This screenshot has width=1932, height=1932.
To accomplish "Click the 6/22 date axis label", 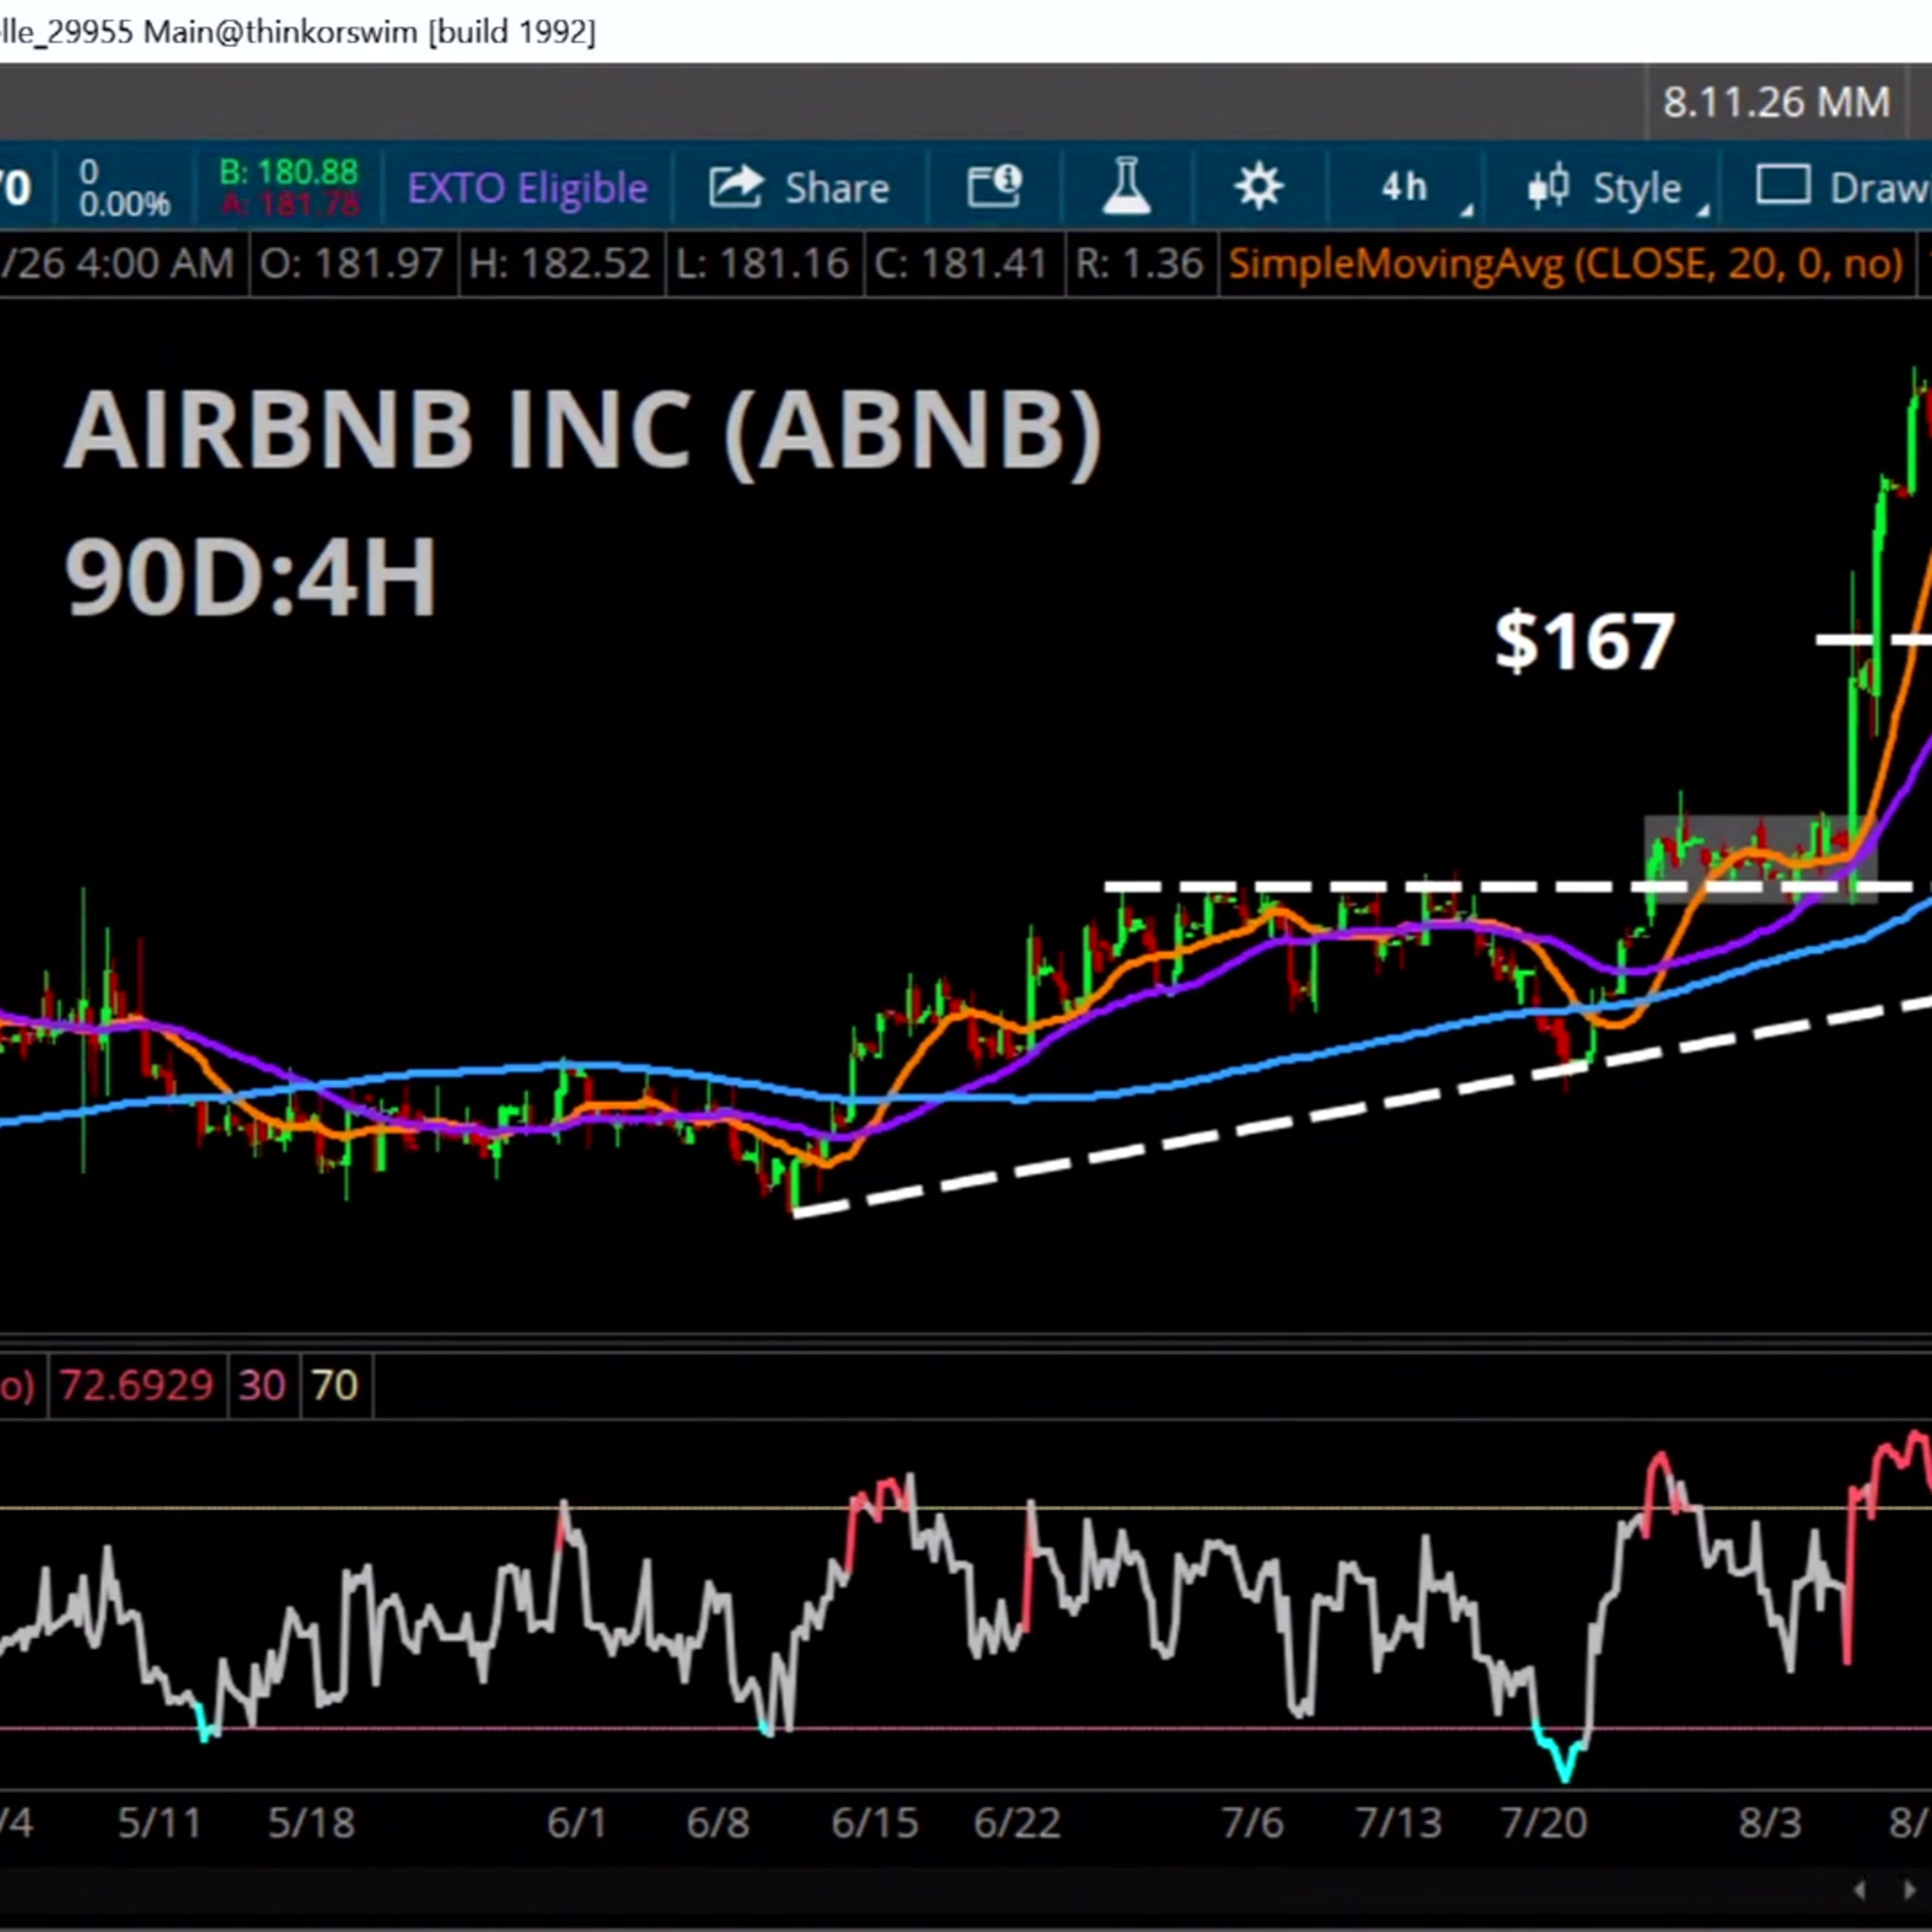I will coord(1017,1823).
